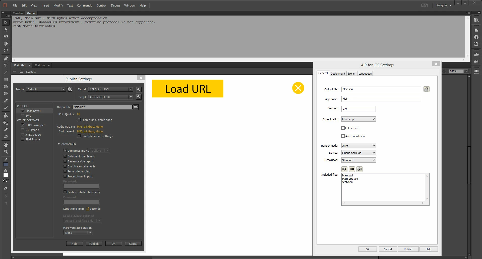482x259 pixels.
Task: Enable Permit debugging option
Action: tap(65, 171)
